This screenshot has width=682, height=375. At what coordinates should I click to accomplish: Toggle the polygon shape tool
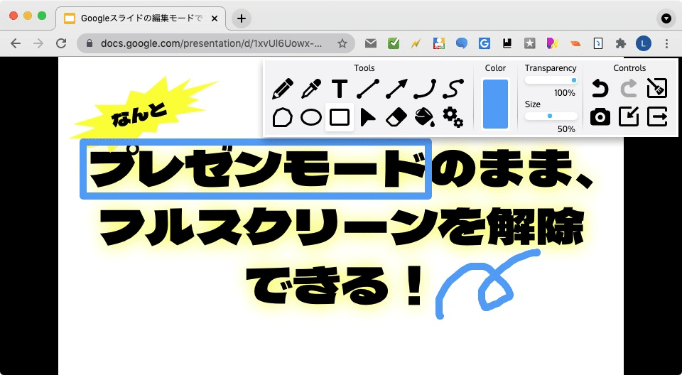[283, 117]
